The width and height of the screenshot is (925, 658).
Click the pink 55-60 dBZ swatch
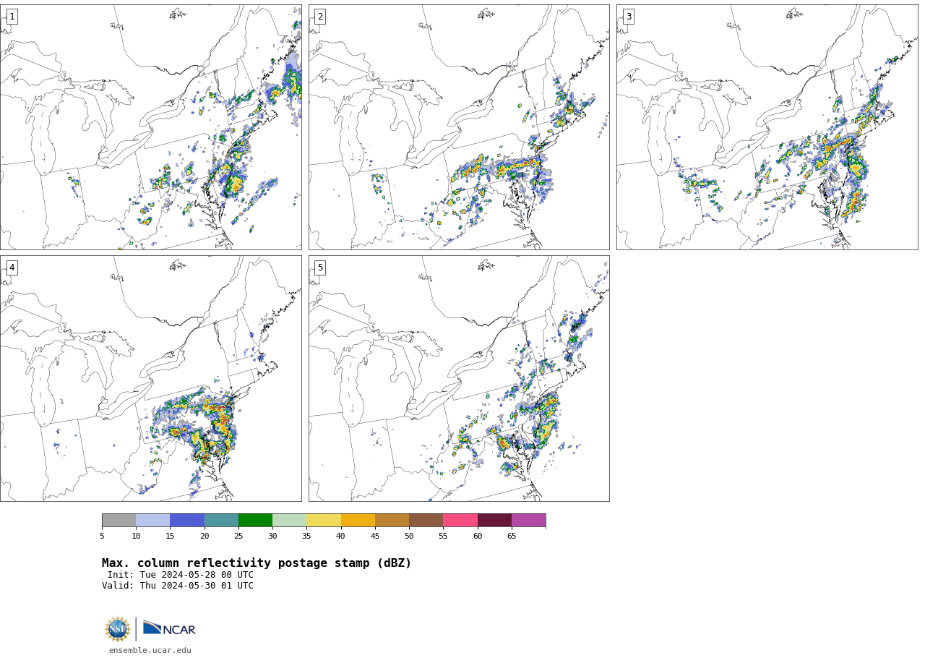[460, 521]
